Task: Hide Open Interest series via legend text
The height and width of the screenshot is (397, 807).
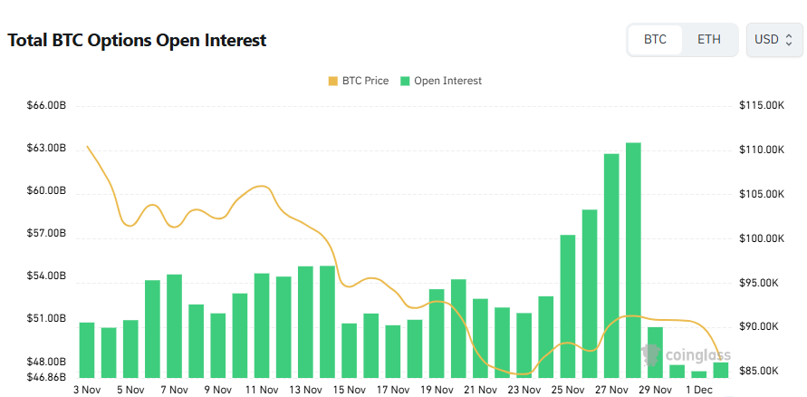Action: click(x=447, y=81)
